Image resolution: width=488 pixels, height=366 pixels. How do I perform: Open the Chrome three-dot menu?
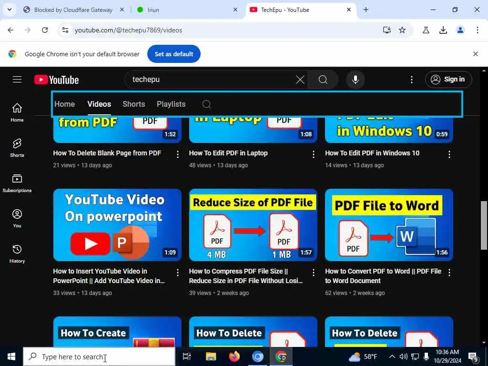(477, 30)
